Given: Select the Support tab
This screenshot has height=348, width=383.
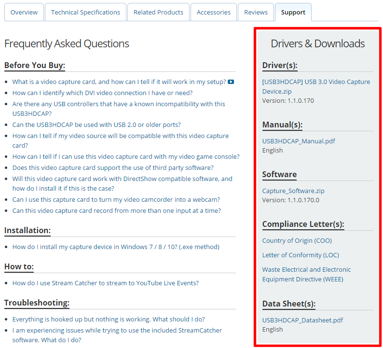Looking at the screenshot, I should click(x=293, y=12).
